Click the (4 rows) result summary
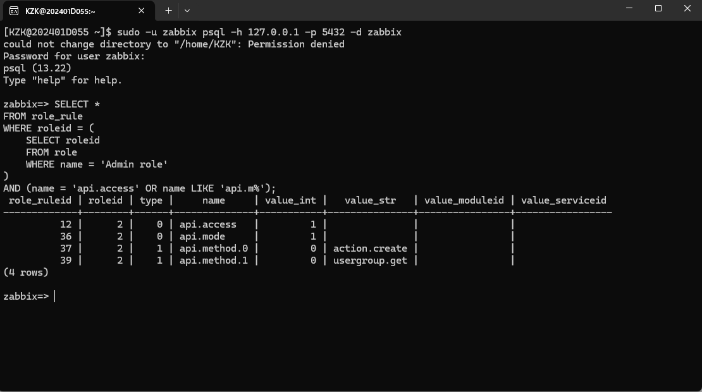702x392 pixels. (x=26, y=273)
